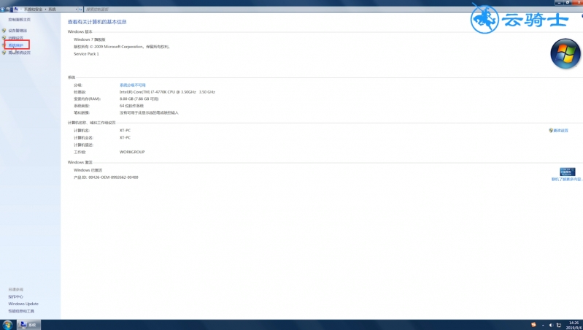Screen dimensions: 583x330
Task: Click the Windows Start orb
Action: pos(7,325)
